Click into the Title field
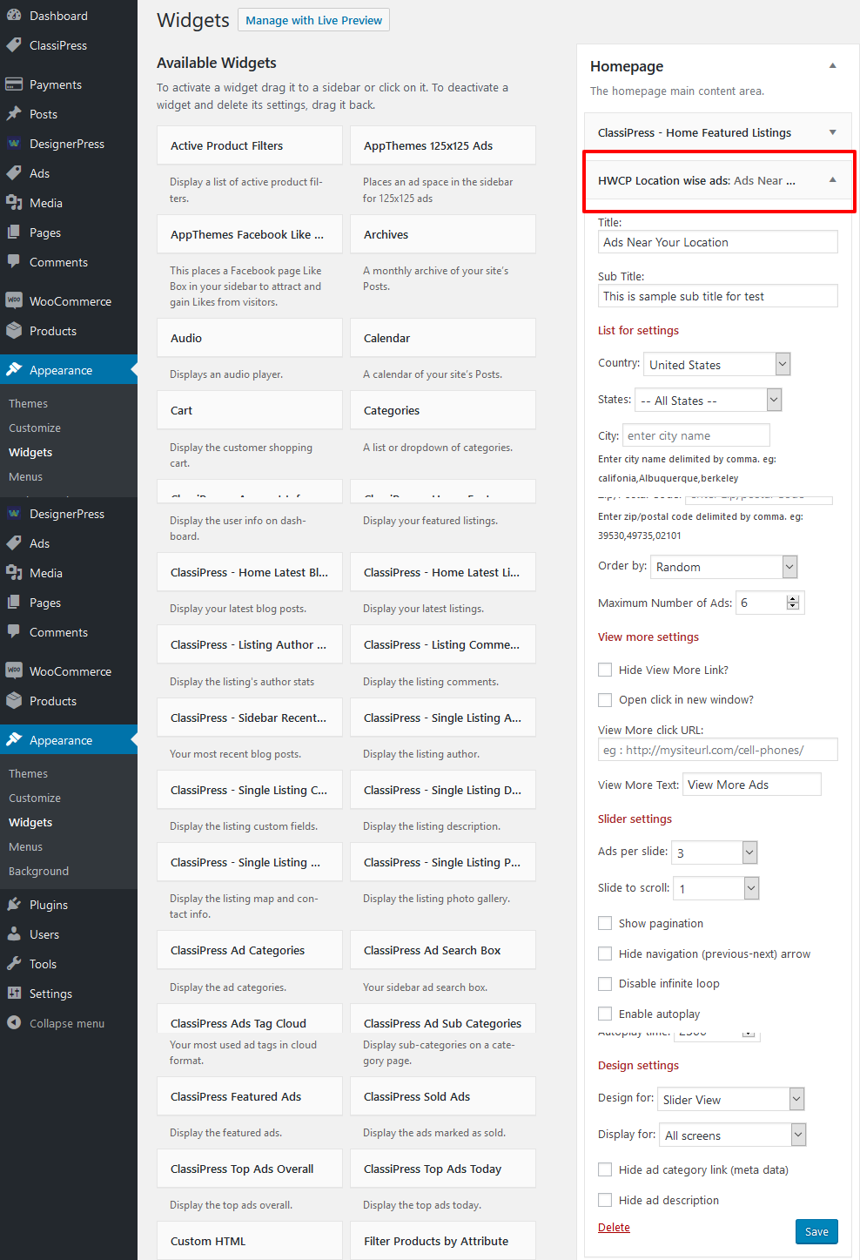Screen dimensions: 860x1260 (x=718, y=242)
